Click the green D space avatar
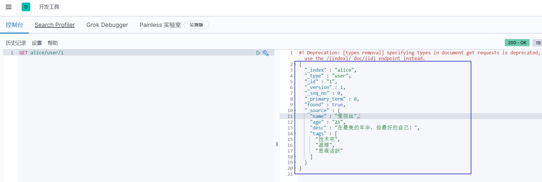This screenshot has height=182, width=542. 26,7
